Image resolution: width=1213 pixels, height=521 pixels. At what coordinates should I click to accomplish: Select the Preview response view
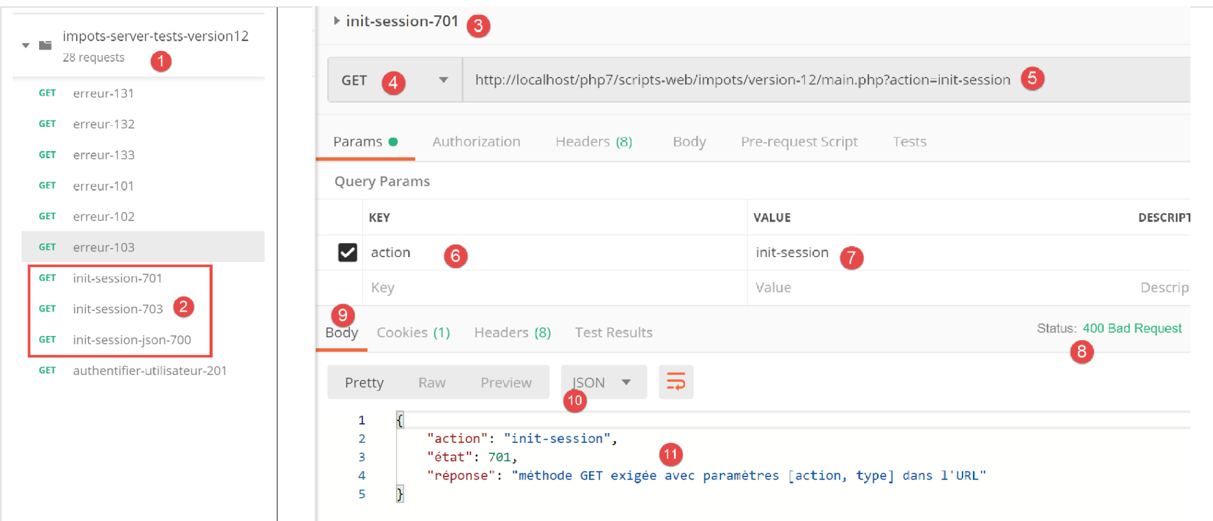click(x=505, y=382)
